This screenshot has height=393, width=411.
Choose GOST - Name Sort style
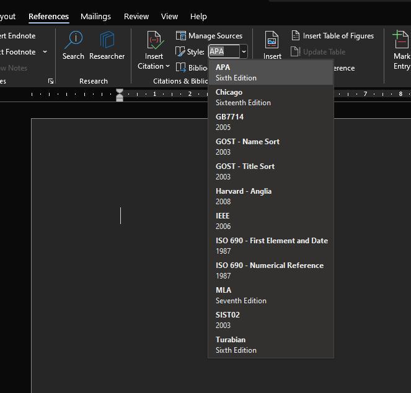[271, 147]
